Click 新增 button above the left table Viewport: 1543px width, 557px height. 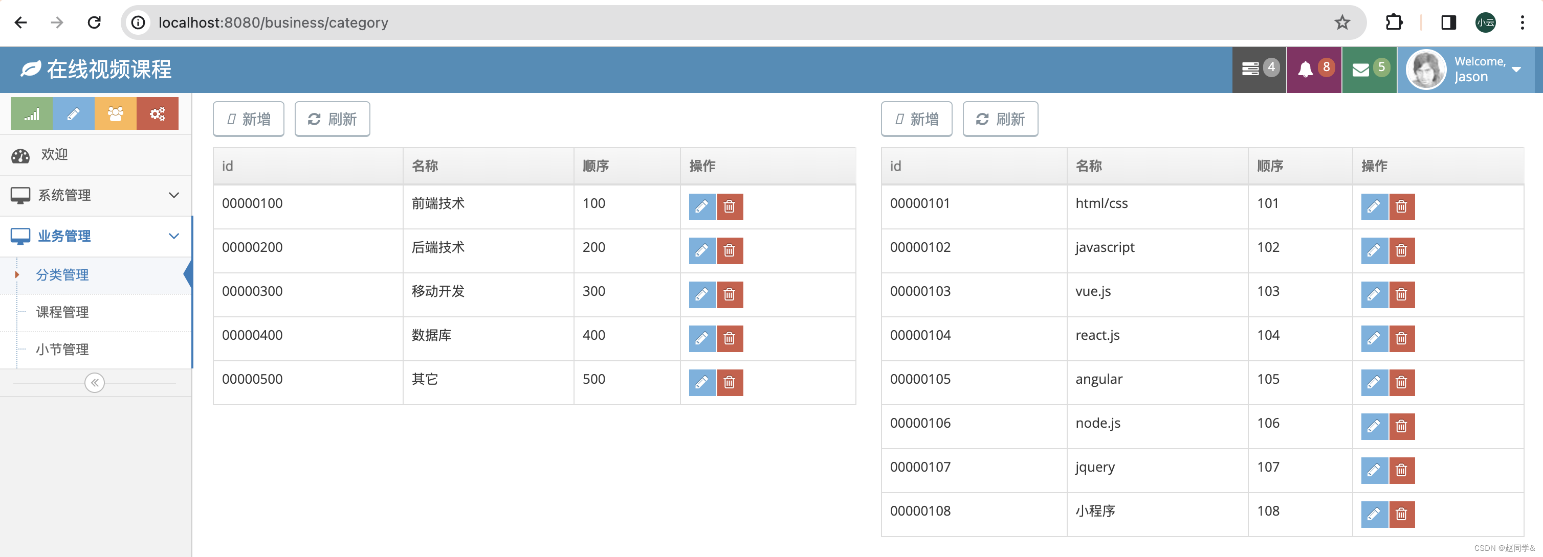click(x=249, y=119)
